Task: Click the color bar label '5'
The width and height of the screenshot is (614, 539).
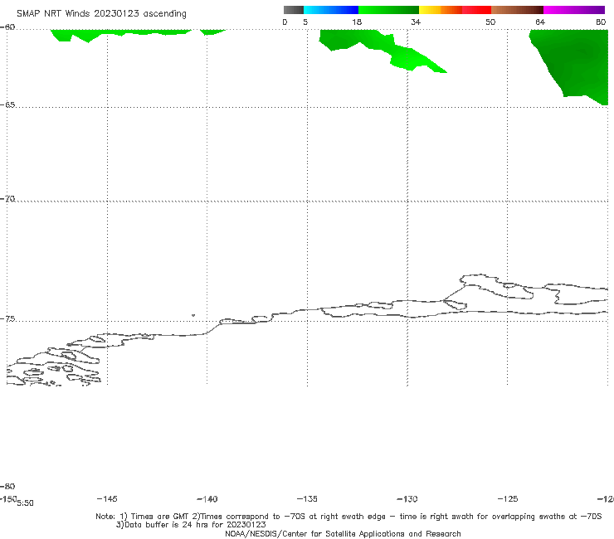Action: [305, 22]
